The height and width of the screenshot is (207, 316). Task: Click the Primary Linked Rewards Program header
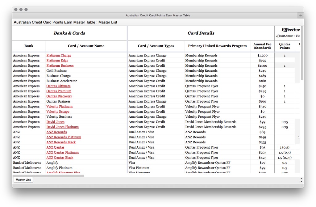217,46
